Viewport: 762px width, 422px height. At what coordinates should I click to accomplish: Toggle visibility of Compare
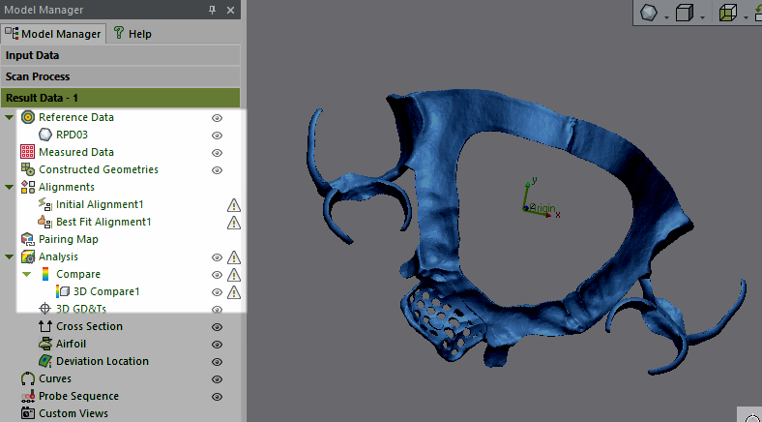[217, 275]
